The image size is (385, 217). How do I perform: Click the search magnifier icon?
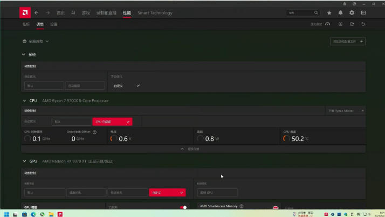tap(316, 13)
